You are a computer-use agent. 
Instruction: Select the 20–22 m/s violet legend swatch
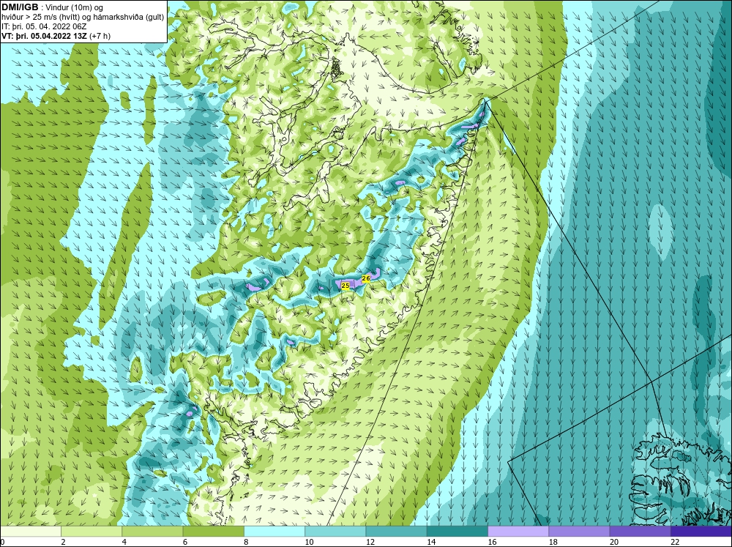(x=640, y=532)
